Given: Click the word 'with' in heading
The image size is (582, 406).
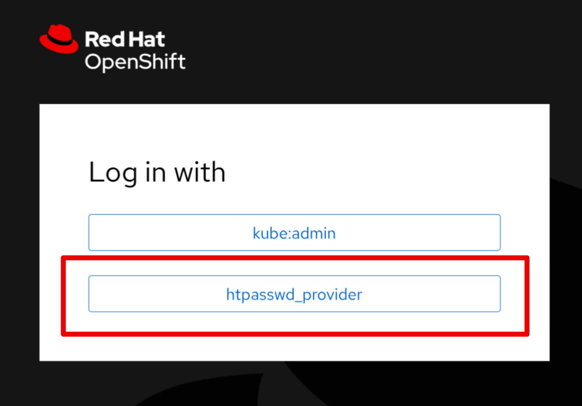Looking at the screenshot, I should click(200, 172).
